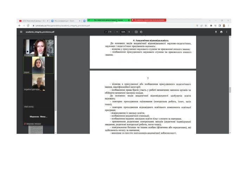Toggle the PDF sidebar with hamburger icon
The image size is (246, 174).
[21, 32]
